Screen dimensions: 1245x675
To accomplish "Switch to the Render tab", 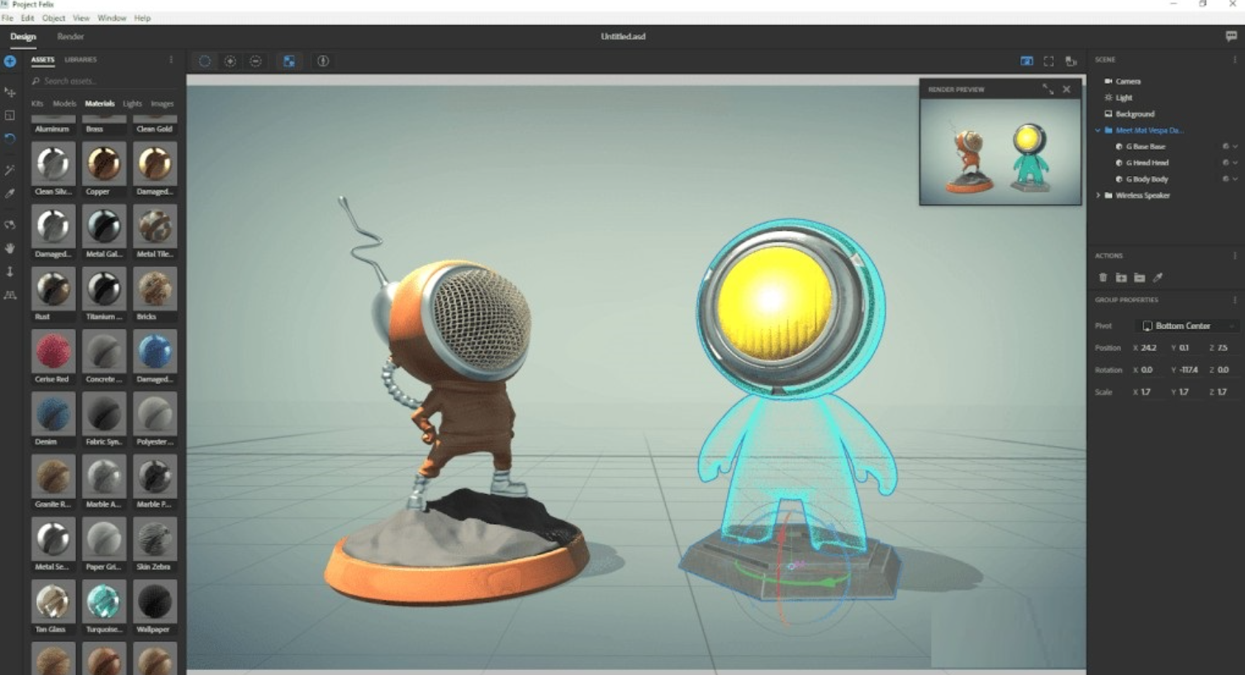I will (x=70, y=36).
